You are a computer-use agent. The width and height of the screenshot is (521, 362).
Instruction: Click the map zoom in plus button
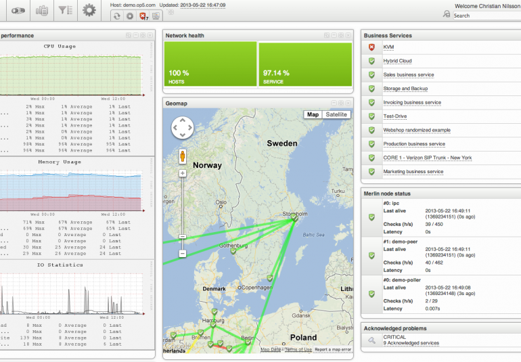182,173
